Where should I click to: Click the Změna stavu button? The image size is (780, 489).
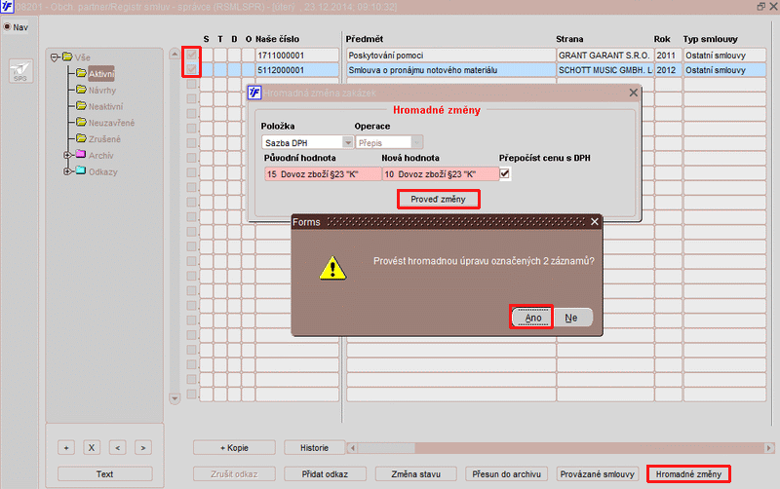416,474
